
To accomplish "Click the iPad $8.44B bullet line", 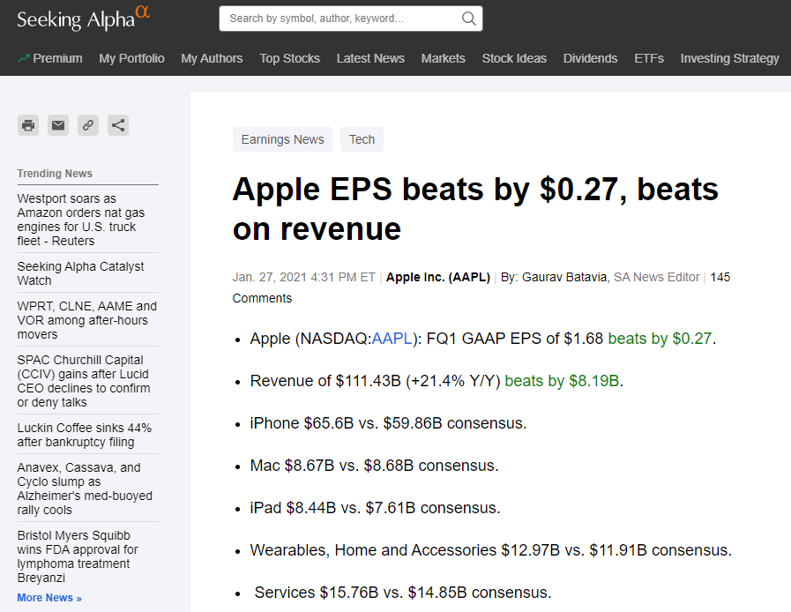I will coord(375,508).
